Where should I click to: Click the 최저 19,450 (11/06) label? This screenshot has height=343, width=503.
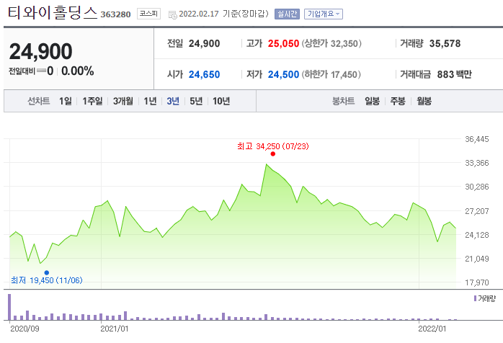pos(47,280)
